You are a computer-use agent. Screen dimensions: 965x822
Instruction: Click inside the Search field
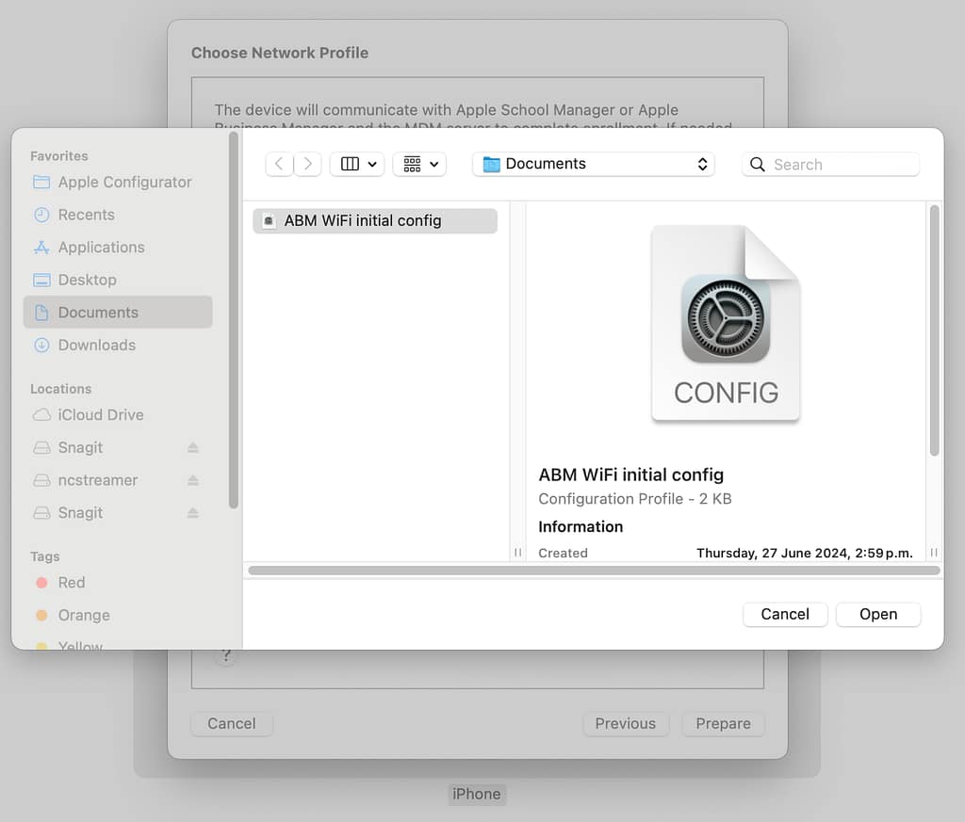tap(830, 164)
